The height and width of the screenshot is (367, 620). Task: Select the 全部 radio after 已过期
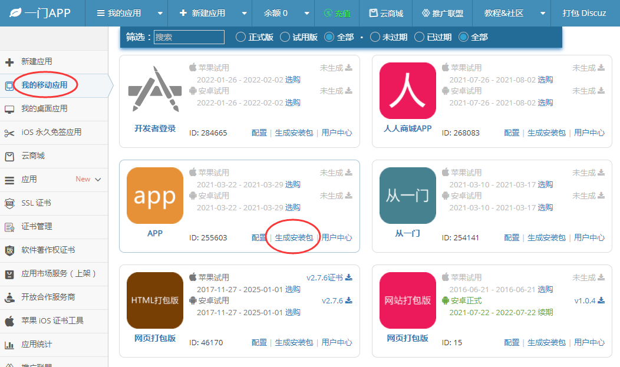[x=463, y=37]
